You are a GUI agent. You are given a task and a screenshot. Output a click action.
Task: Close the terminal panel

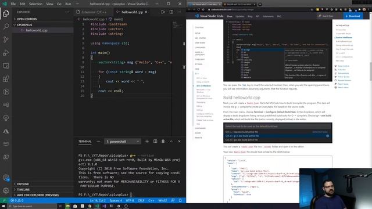(179, 141)
